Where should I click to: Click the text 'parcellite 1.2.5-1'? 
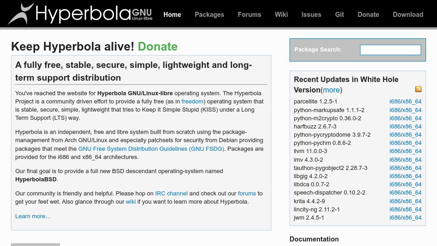click(x=315, y=101)
